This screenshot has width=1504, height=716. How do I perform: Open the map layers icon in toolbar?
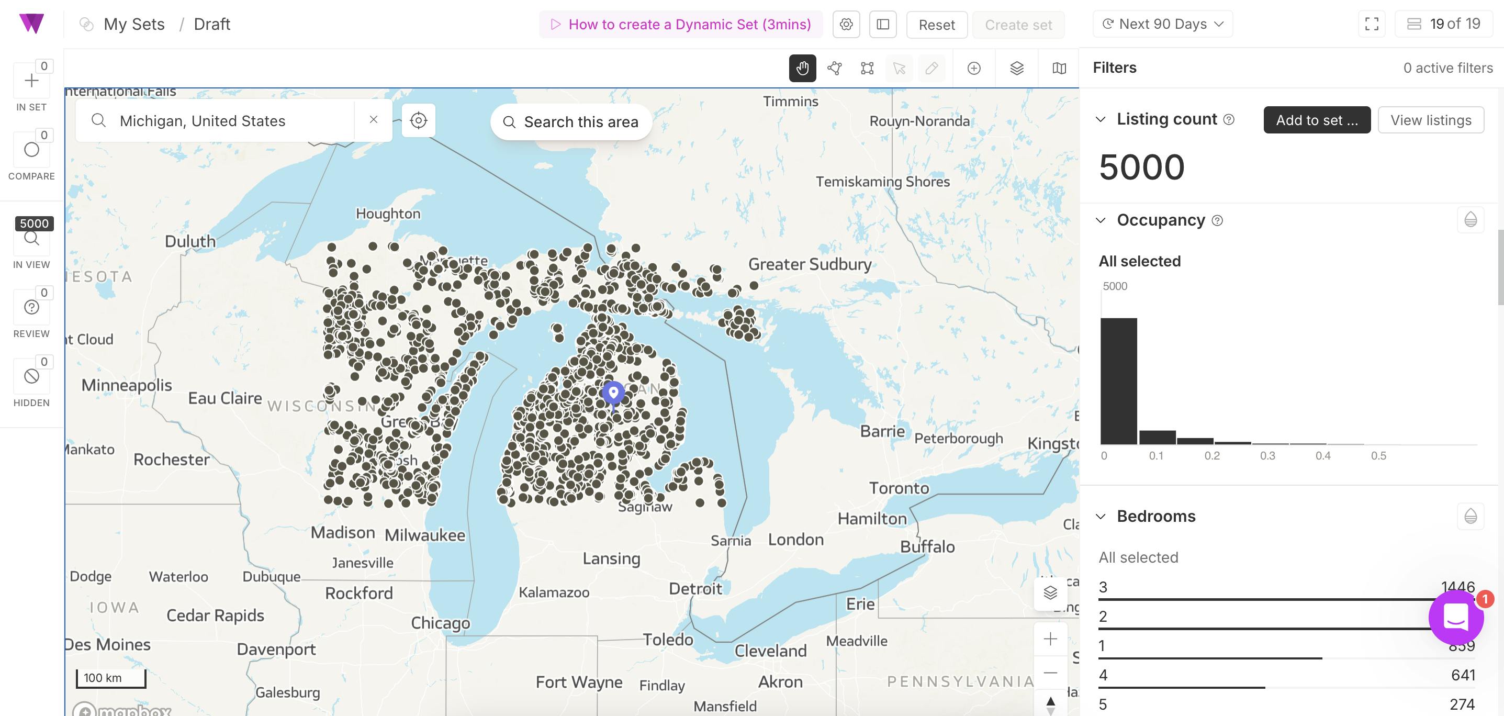click(1016, 69)
